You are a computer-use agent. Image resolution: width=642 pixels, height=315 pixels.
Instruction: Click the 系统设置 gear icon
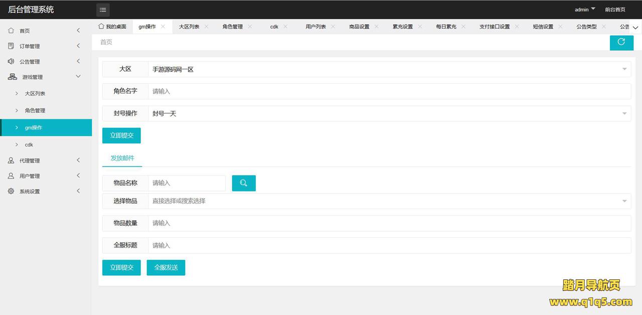[11, 191]
